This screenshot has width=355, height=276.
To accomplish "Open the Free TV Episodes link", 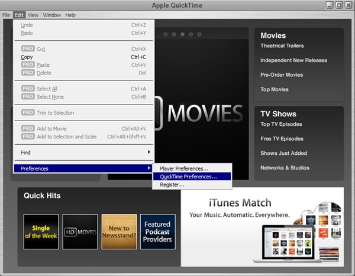I will click(x=282, y=138).
